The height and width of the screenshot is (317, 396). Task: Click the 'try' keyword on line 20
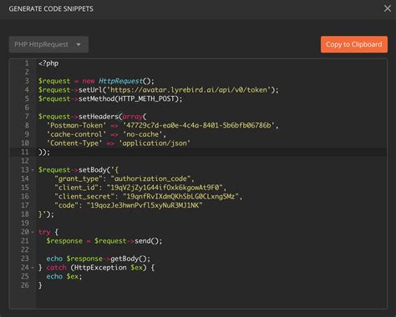point(44,232)
